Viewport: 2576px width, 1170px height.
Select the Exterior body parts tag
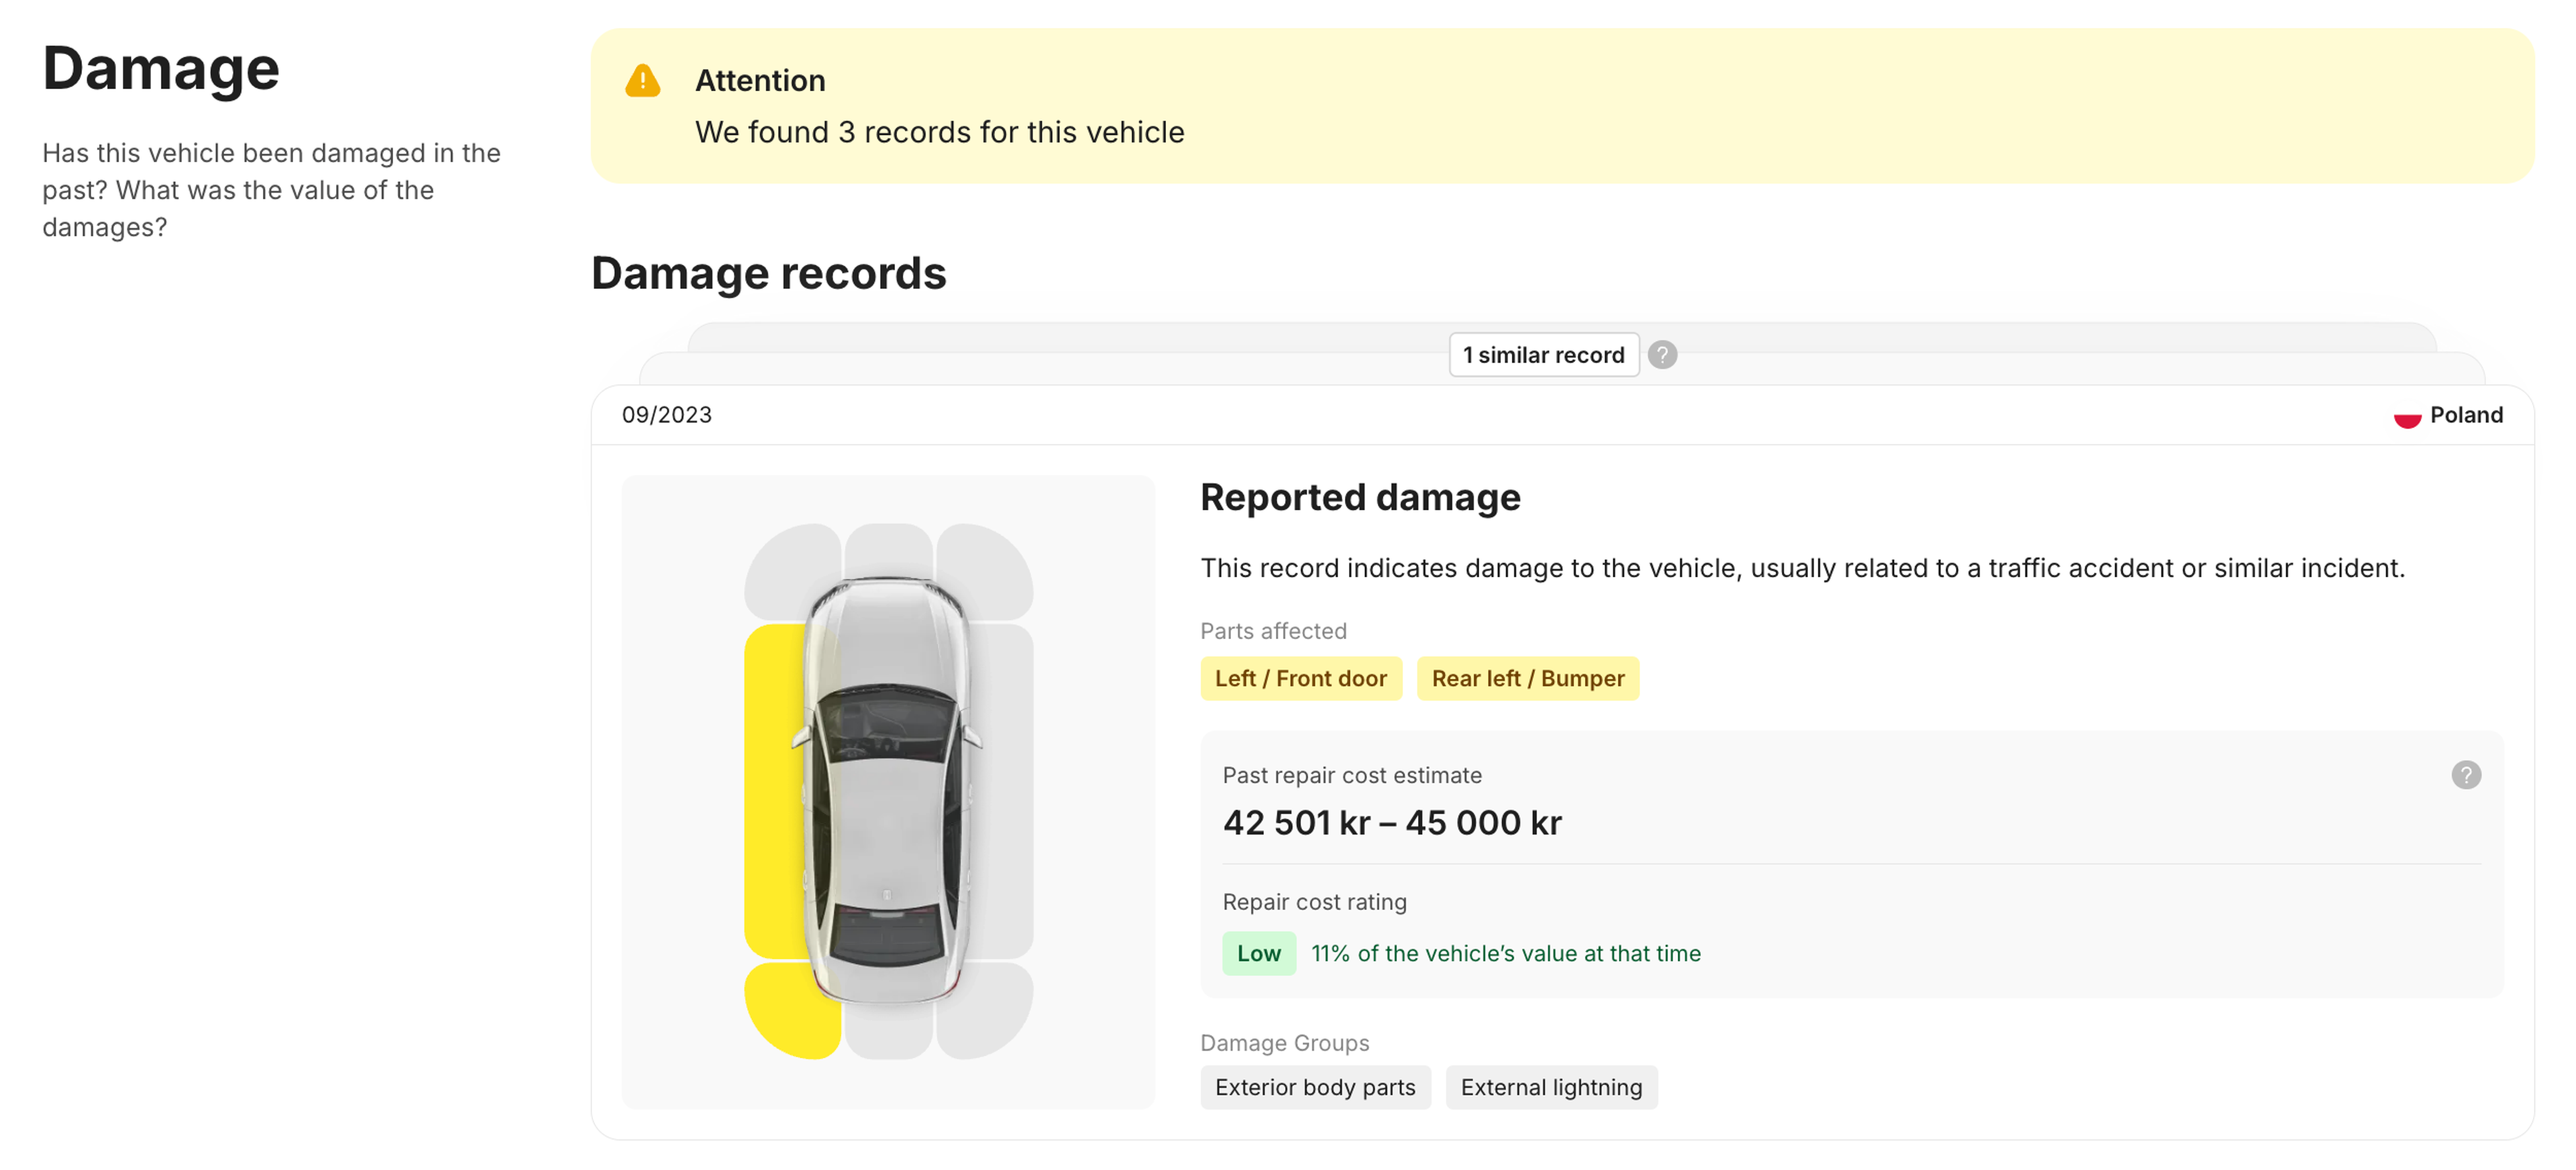[x=1314, y=1087]
